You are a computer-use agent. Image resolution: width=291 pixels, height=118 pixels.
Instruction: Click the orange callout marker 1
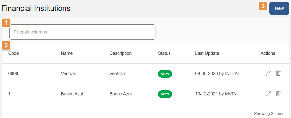tap(6, 23)
